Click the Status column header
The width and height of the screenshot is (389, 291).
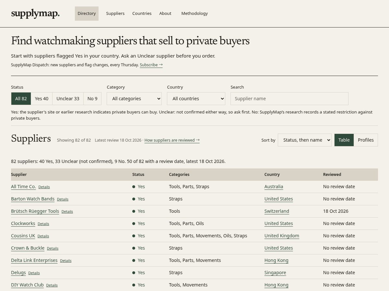(x=138, y=175)
